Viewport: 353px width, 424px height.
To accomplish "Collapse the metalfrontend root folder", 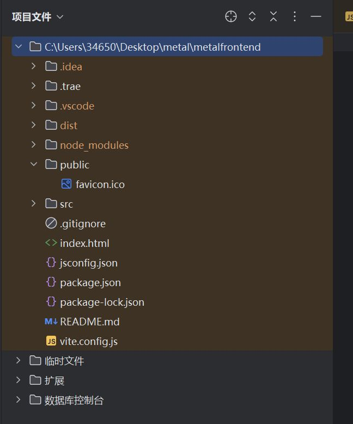I will click(x=19, y=46).
